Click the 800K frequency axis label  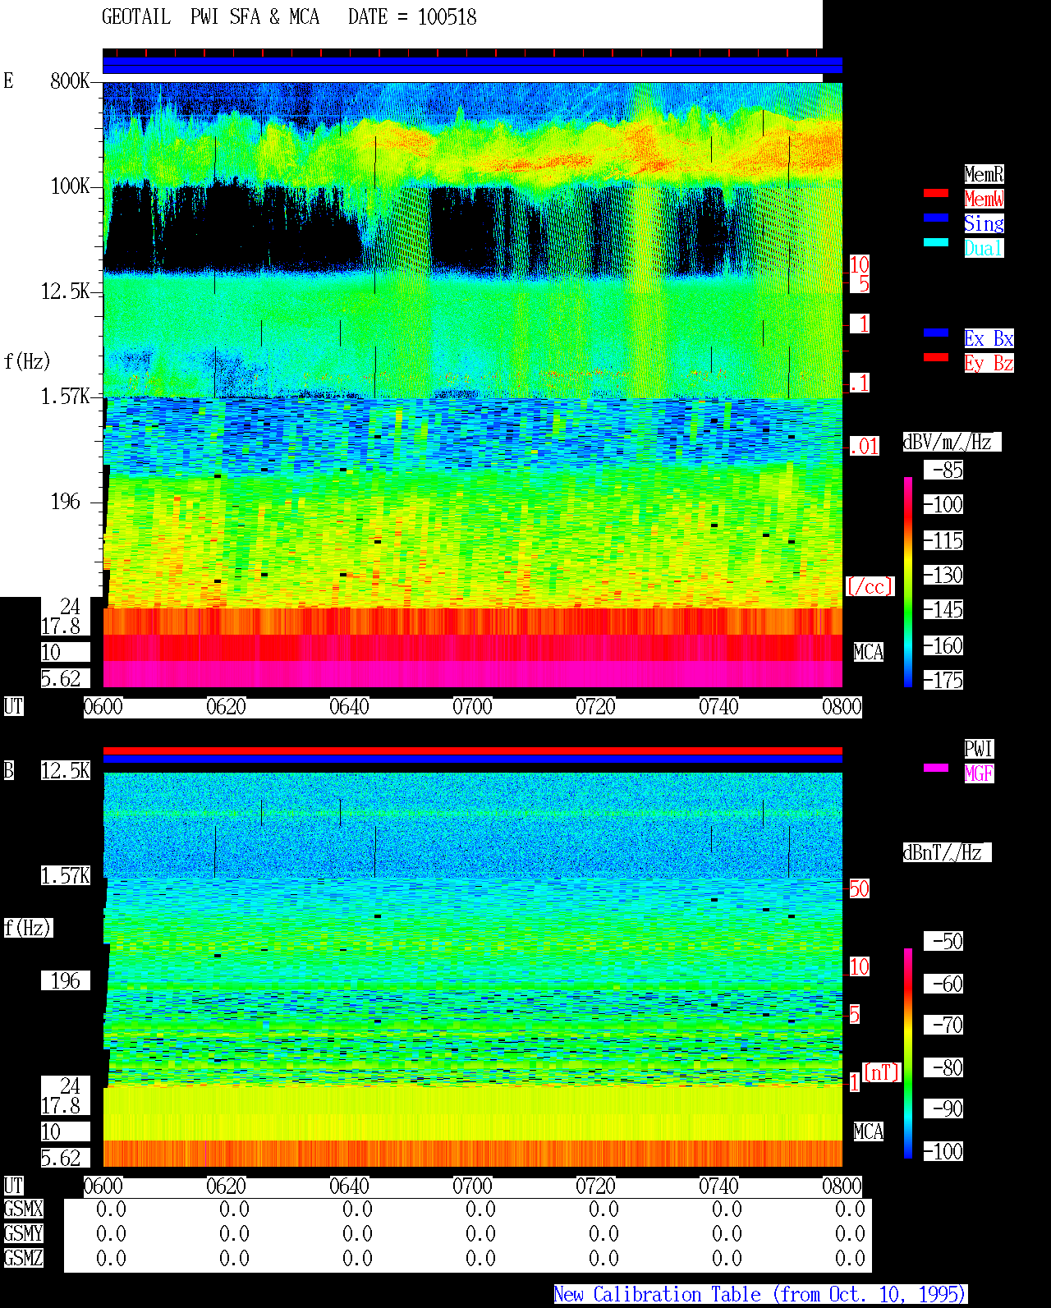coord(70,81)
